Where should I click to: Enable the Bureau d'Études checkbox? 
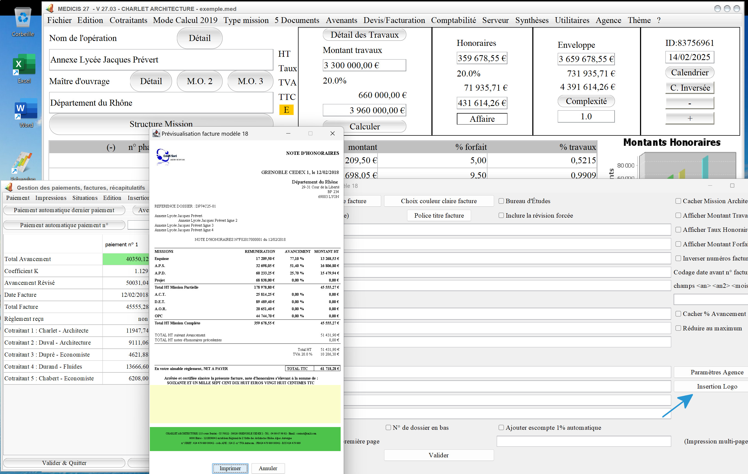(501, 201)
